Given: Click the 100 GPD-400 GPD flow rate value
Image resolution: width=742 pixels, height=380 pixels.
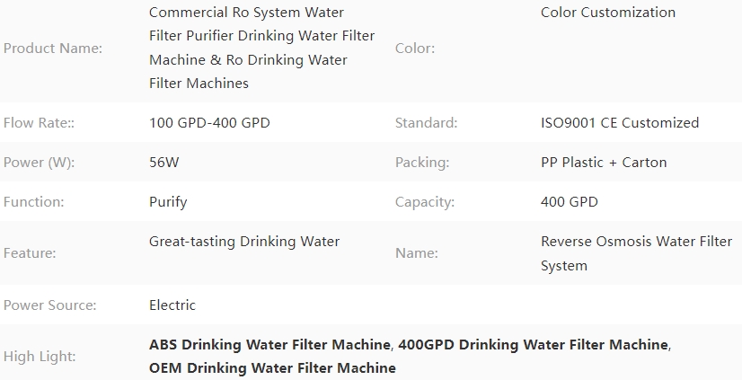Looking at the screenshot, I should tap(209, 123).
